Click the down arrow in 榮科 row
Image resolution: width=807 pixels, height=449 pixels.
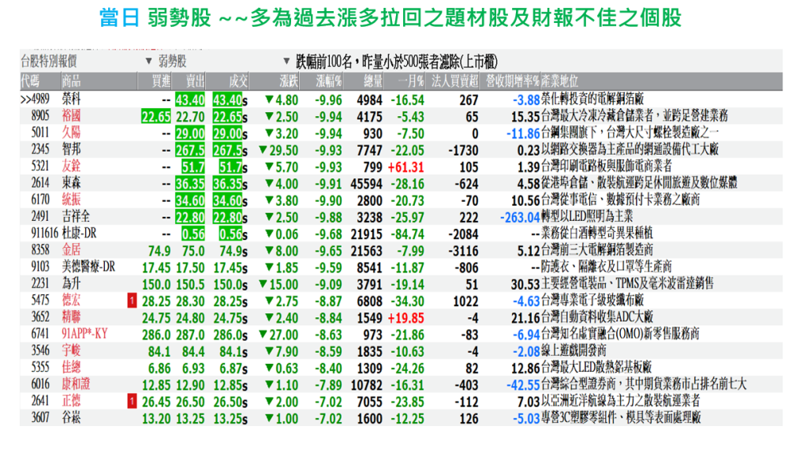pos(269,99)
